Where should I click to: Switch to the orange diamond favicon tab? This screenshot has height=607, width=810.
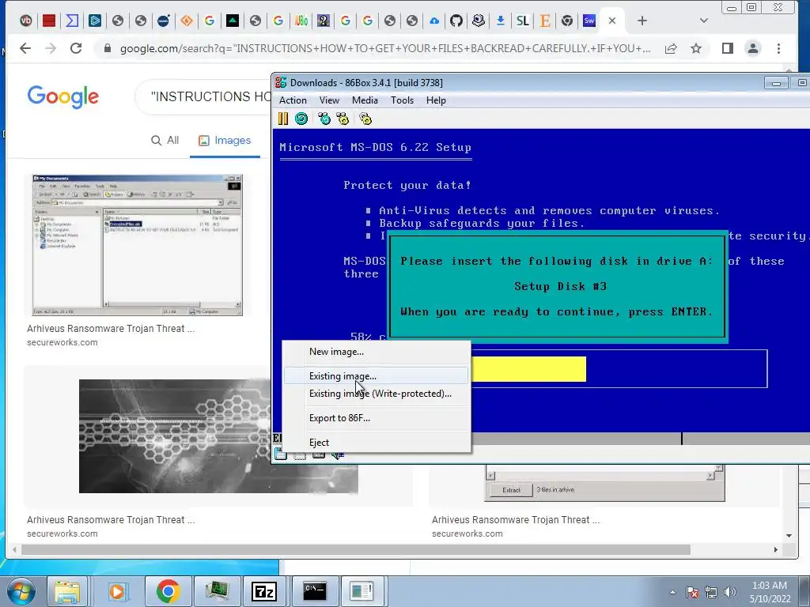click(187, 21)
